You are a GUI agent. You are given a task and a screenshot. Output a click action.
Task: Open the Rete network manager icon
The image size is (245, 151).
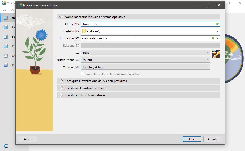coord(5,46)
